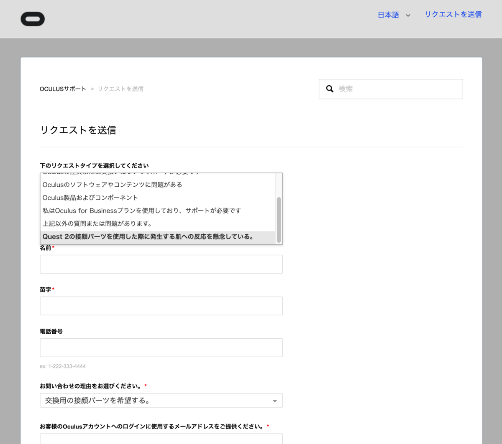Focus the 検索 search field

point(391,89)
